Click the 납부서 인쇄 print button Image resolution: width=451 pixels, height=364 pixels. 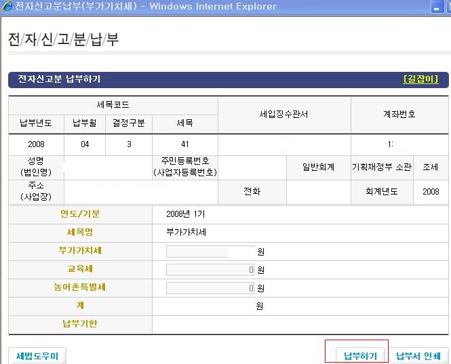pyautogui.click(x=418, y=356)
